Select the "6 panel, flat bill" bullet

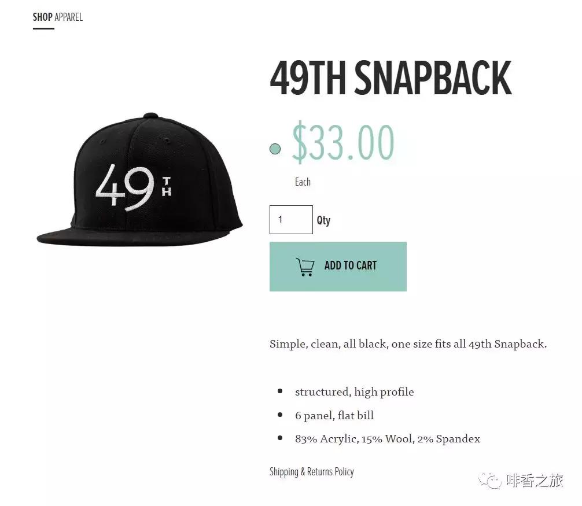tap(334, 416)
